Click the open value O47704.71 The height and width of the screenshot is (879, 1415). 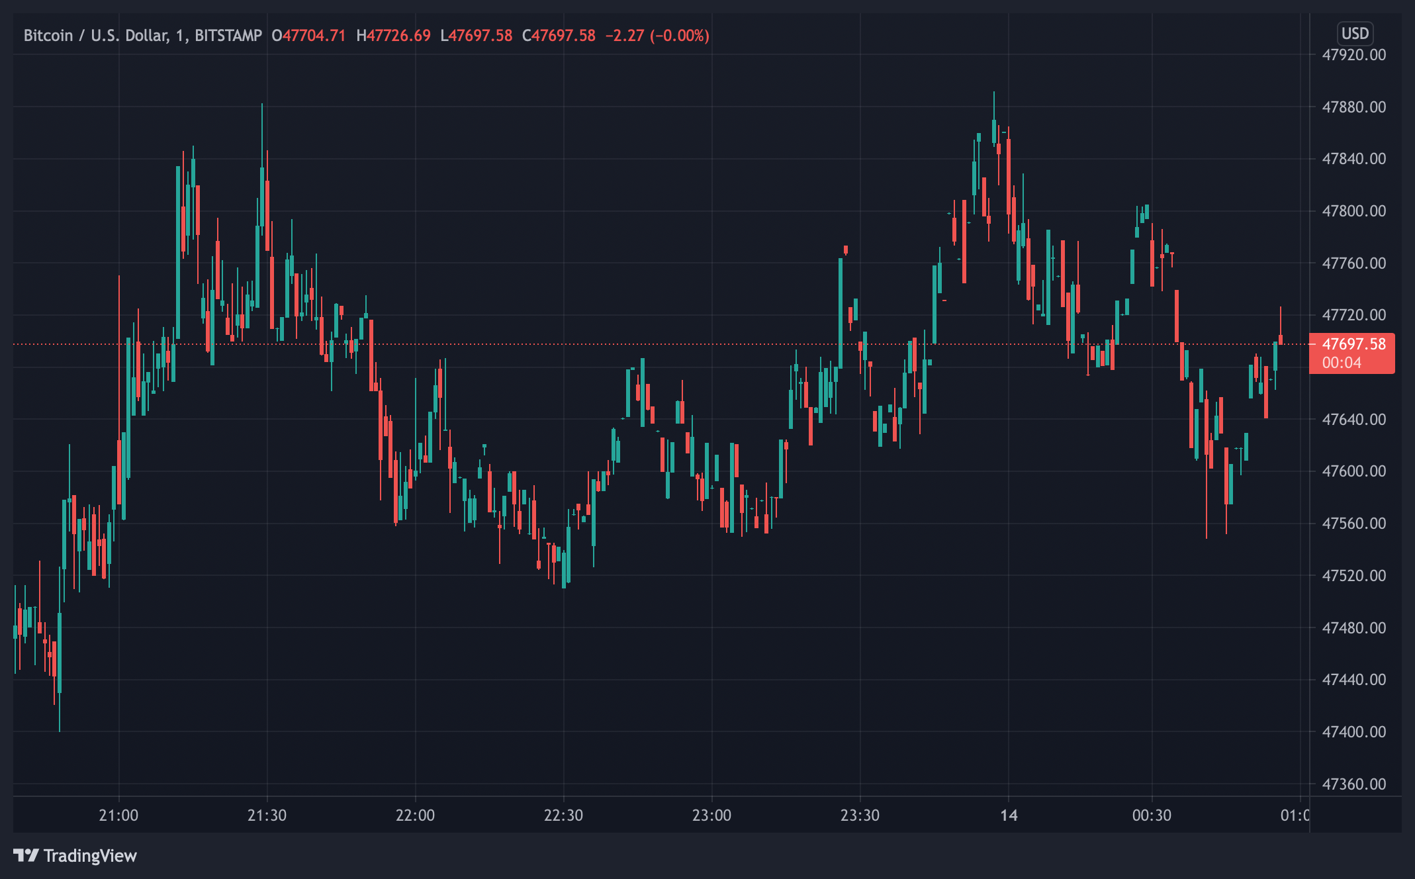tap(308, 36)
